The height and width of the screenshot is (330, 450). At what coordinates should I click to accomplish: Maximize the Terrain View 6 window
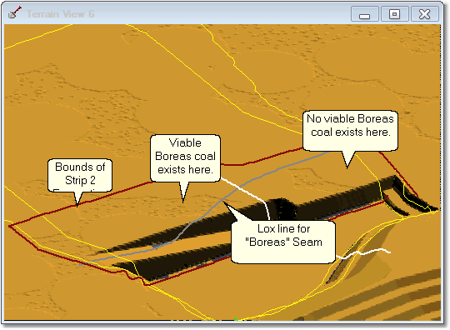395,14
